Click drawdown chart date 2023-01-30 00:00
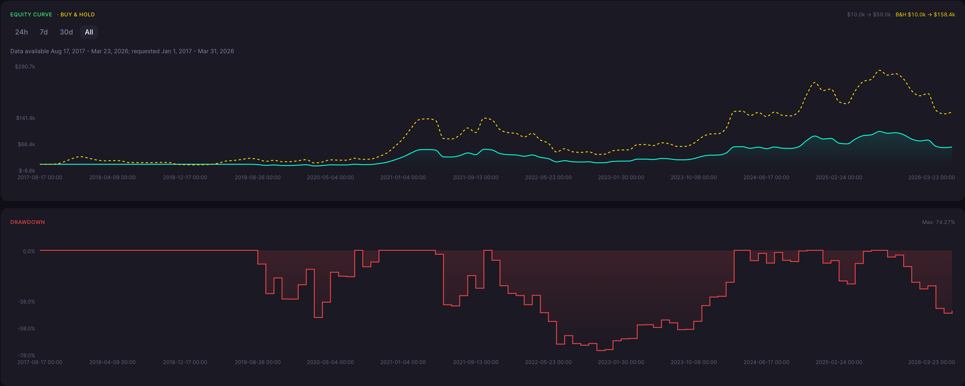 pyautogui.click(x=621, y=362)
